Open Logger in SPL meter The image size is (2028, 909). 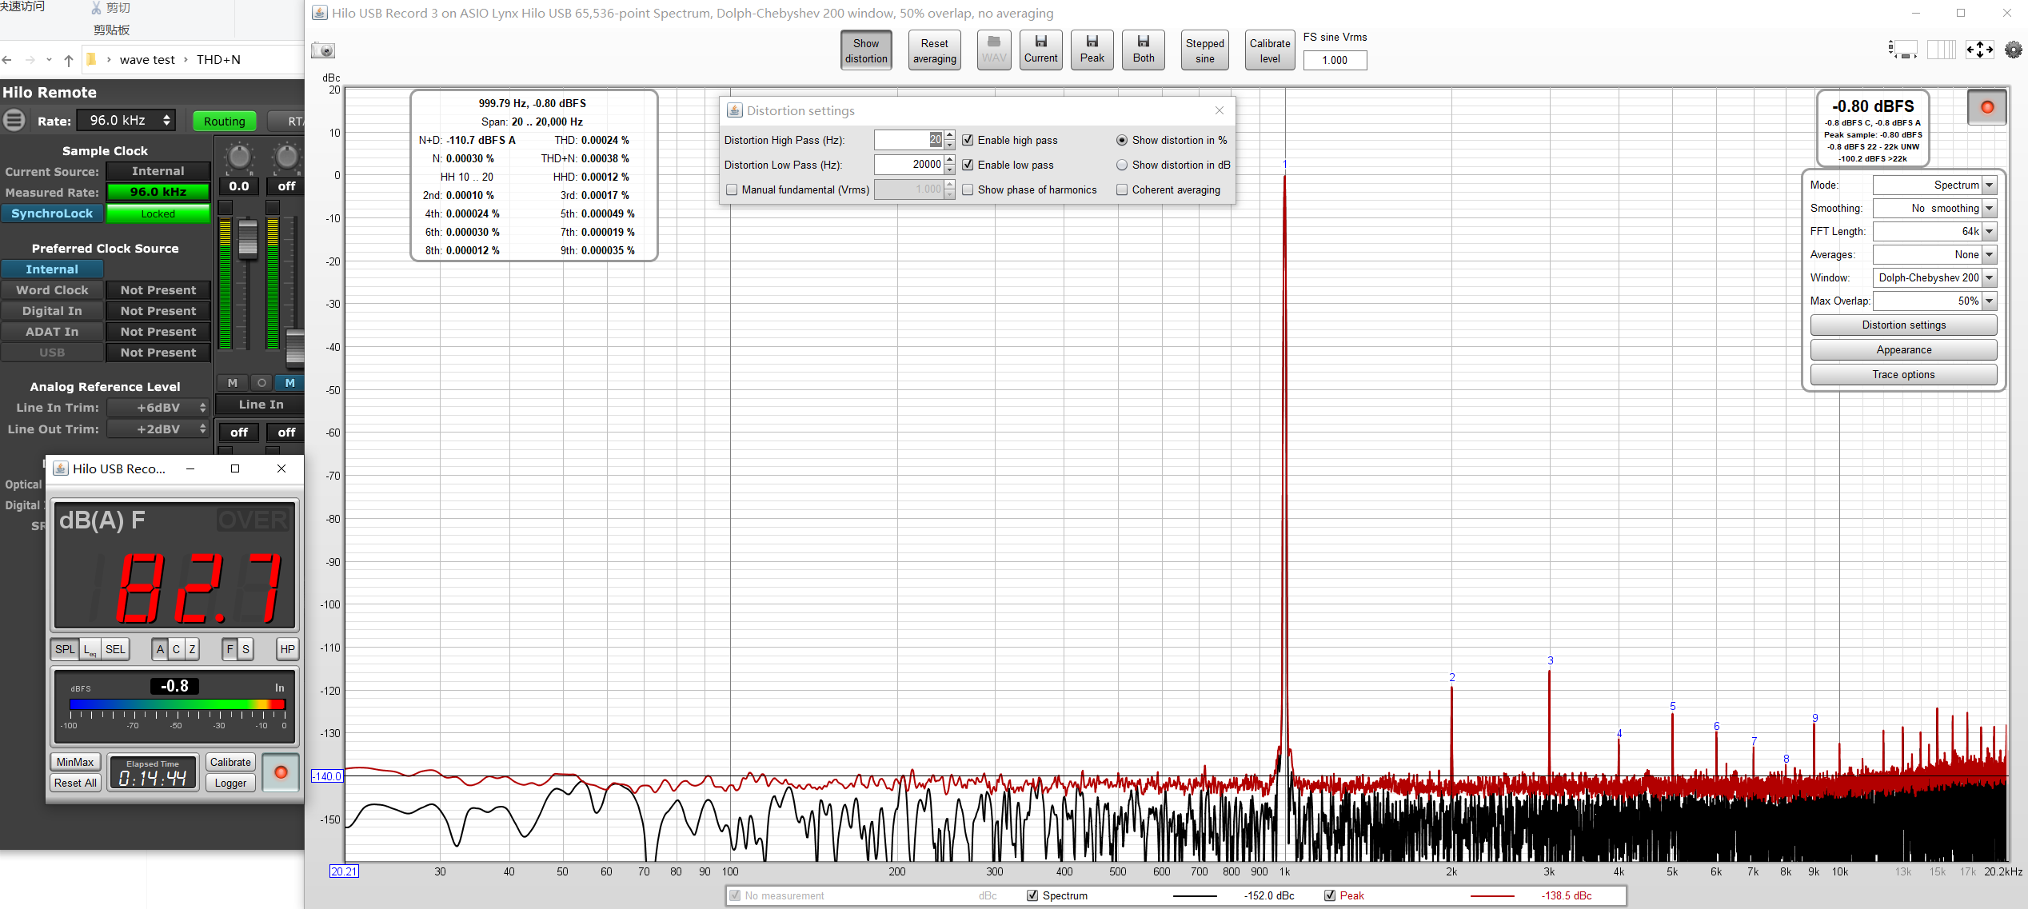click(230, 783)
